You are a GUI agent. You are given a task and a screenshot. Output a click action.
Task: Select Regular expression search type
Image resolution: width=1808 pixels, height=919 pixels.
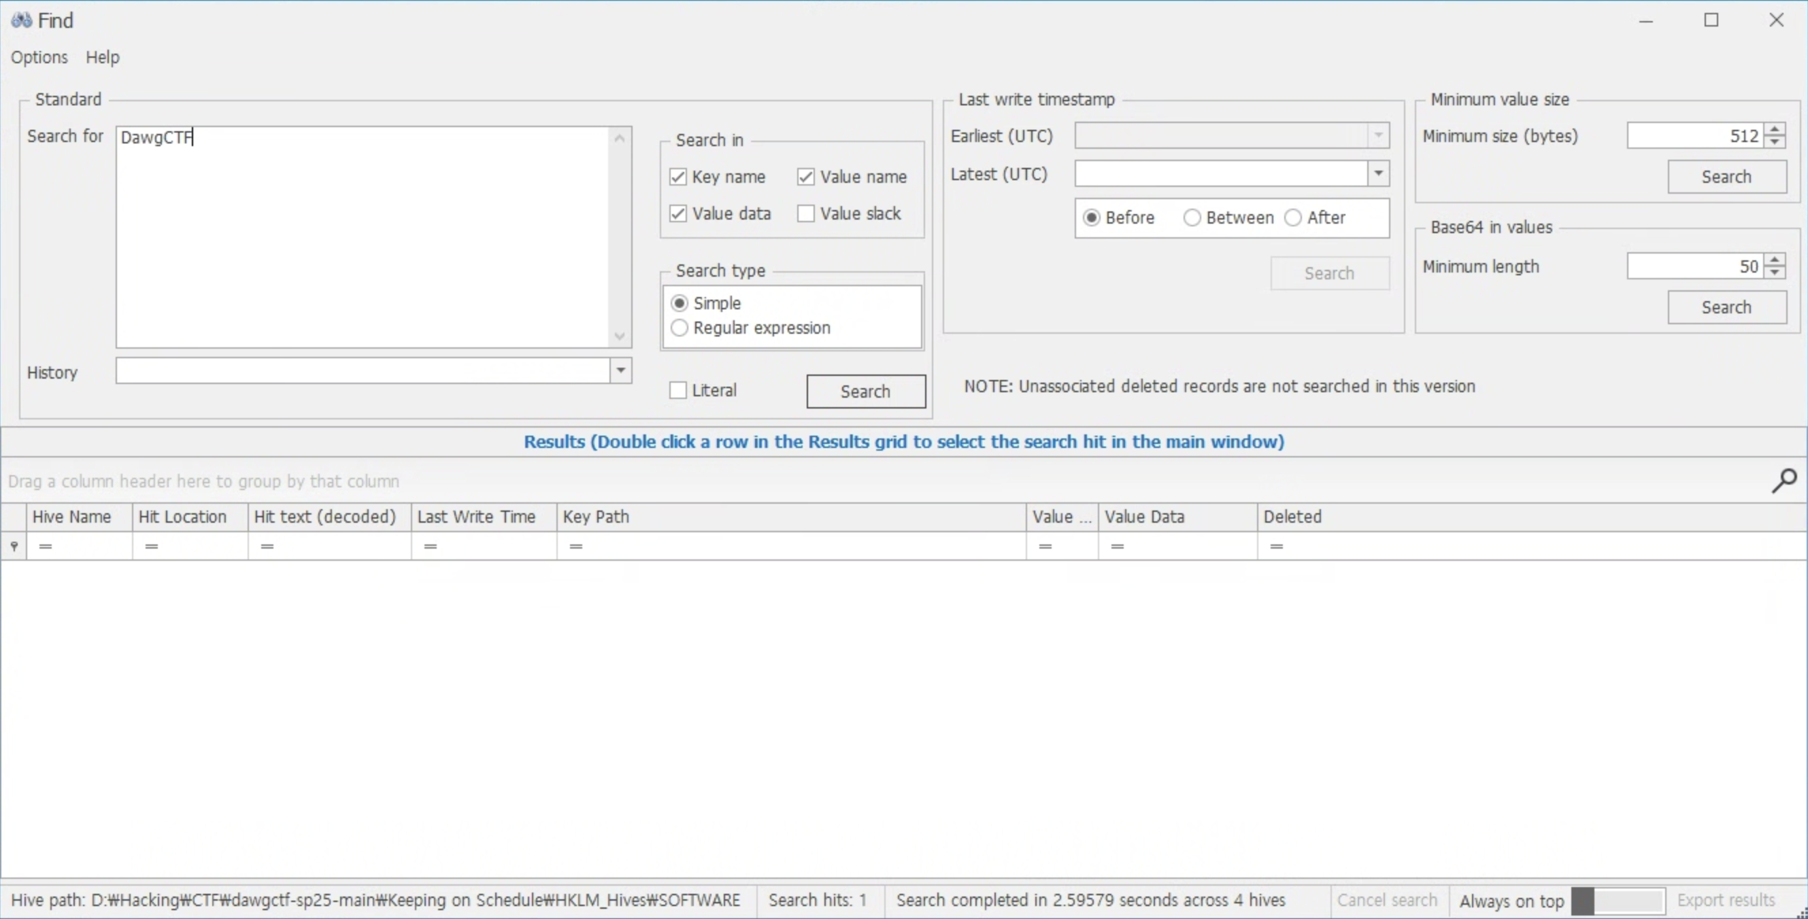(680, 328)
